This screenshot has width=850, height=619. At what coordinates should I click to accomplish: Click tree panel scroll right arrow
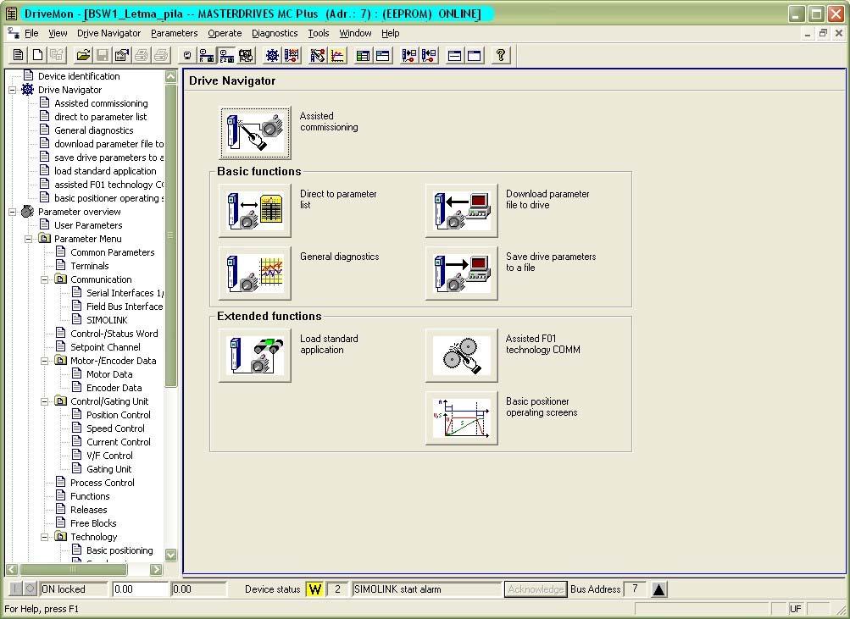156,569
